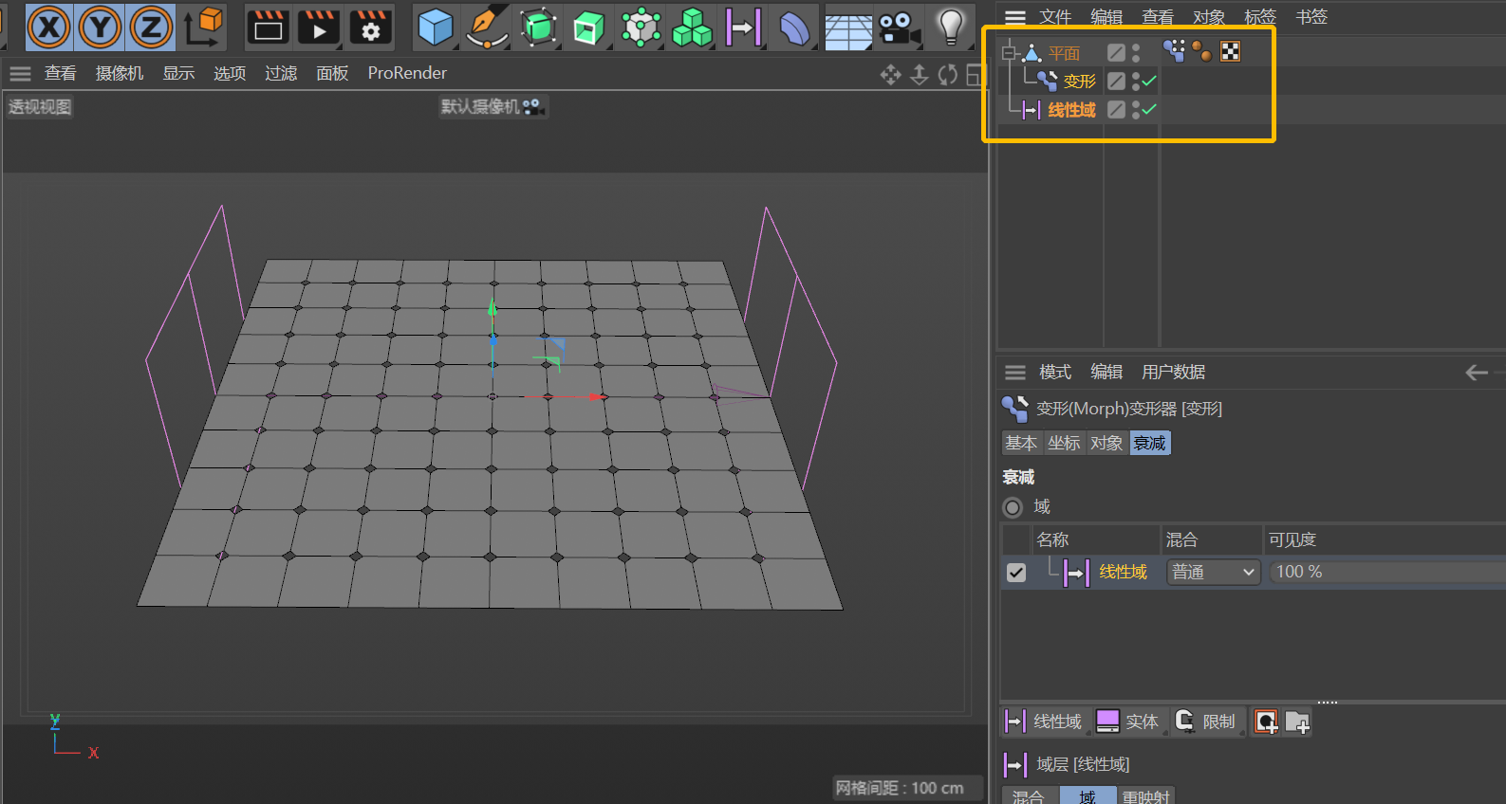The height and width of the screenshot is (804, 1506).
Task: Click the morph tag icon on 平面
Action: click(x=1174, y=51)
